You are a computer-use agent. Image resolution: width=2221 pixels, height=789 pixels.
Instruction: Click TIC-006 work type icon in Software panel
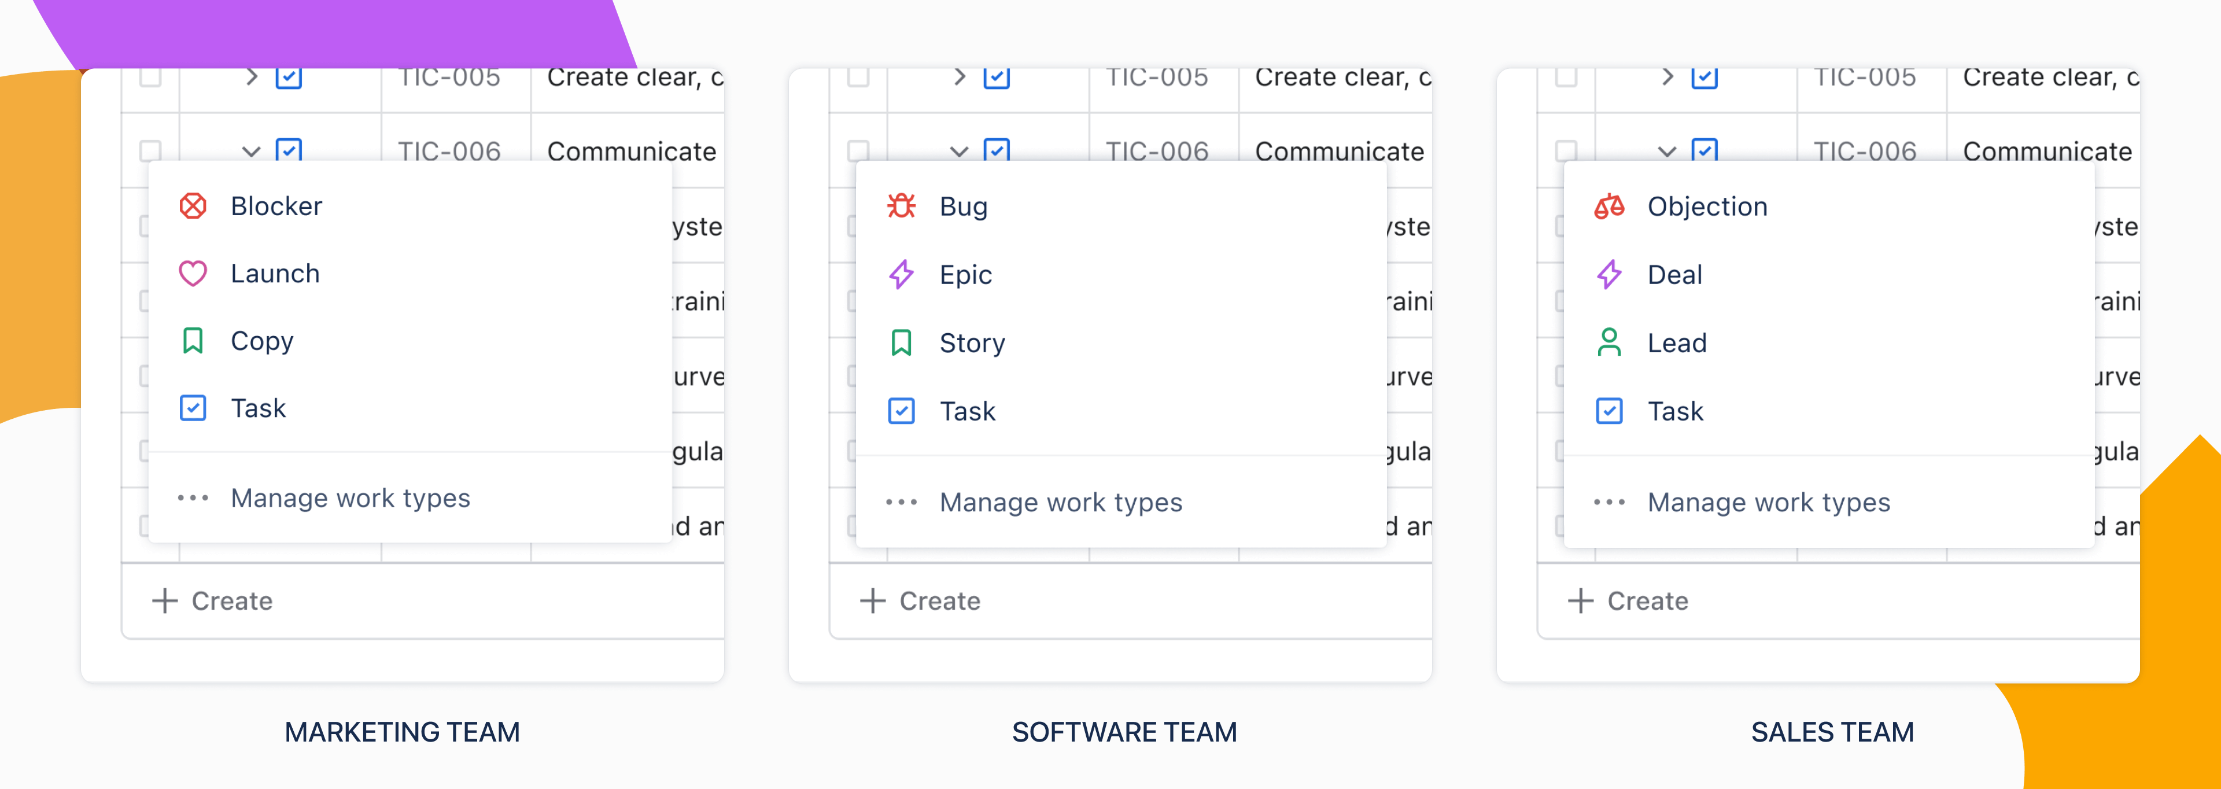point(997,150)
